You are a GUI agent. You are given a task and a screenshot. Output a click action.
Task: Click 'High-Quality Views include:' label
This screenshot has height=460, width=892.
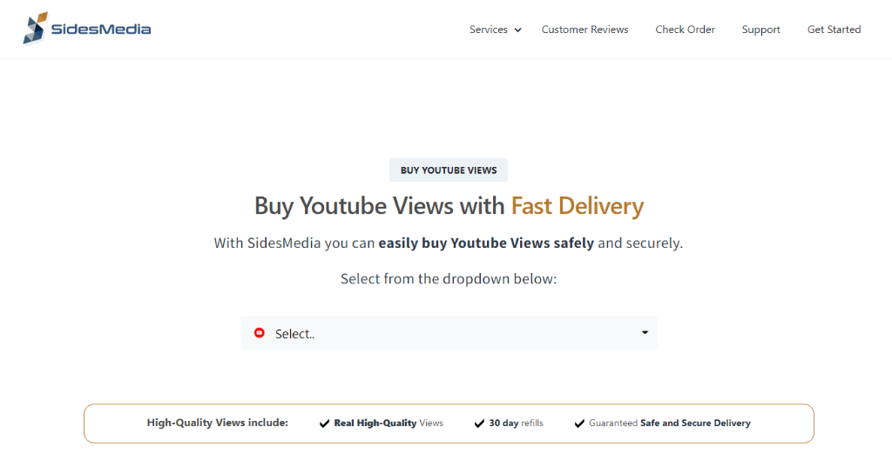tap(217, 423)
